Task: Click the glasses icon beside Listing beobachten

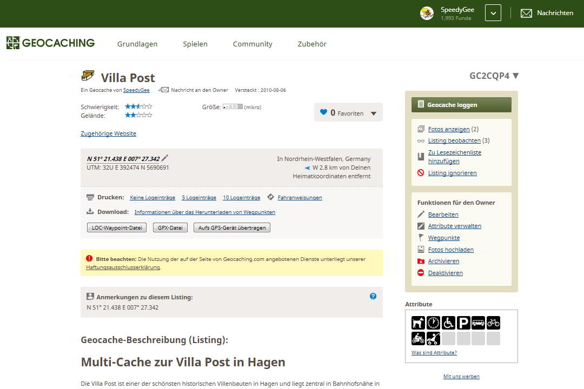Action: tap(421, 140)
